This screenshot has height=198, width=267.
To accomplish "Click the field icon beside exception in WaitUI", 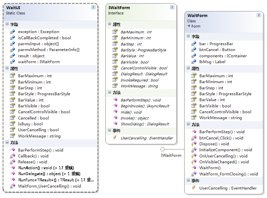I will click(12, 31).
